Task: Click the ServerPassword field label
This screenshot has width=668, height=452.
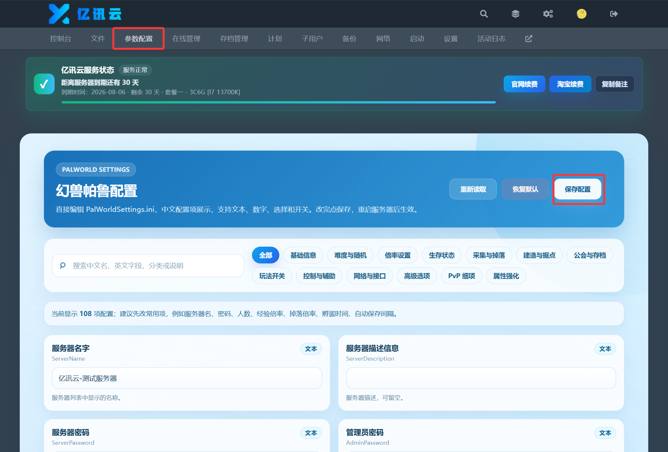Action: (x=73, y=442)
